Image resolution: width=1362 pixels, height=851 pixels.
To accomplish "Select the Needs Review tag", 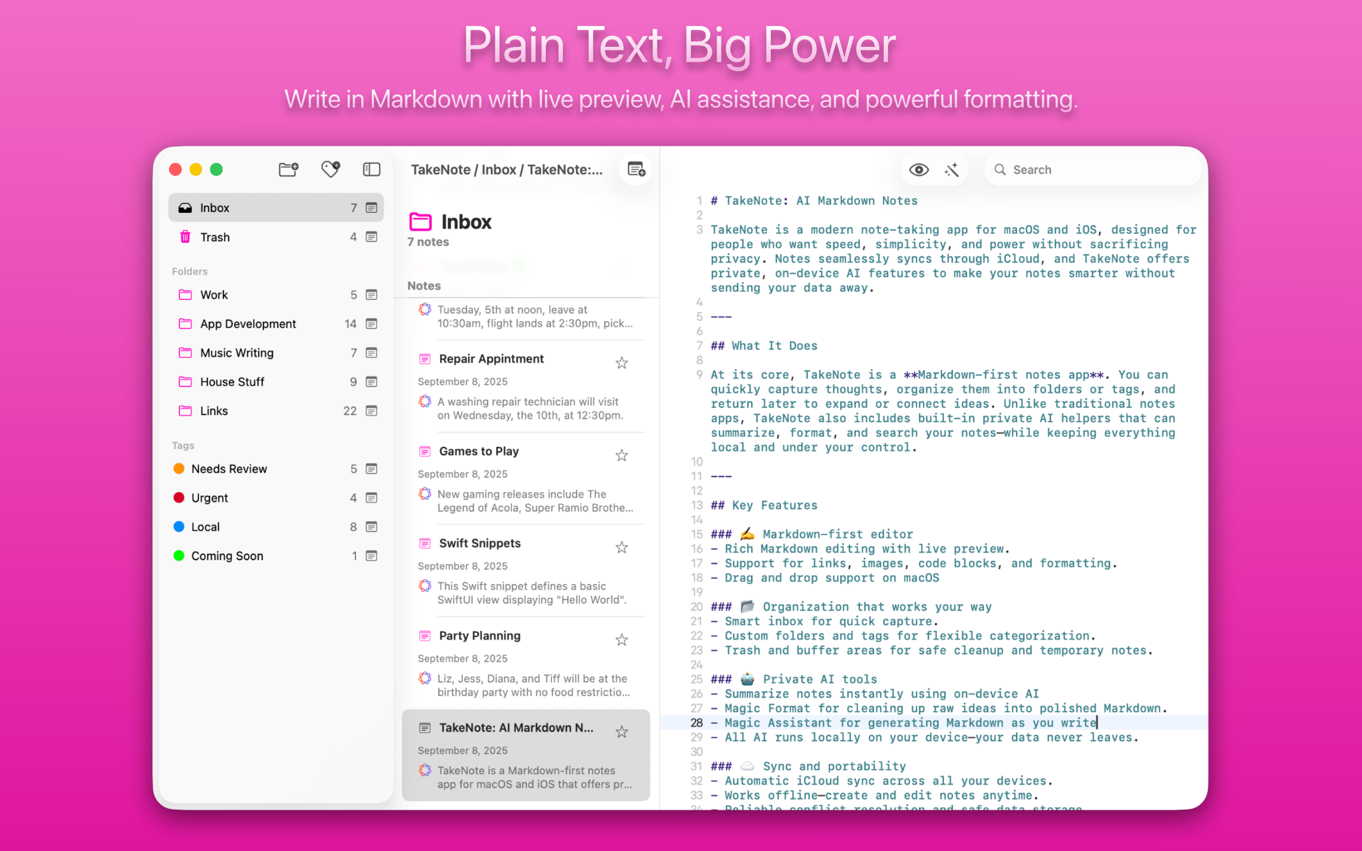I will [x=276, y=469].
